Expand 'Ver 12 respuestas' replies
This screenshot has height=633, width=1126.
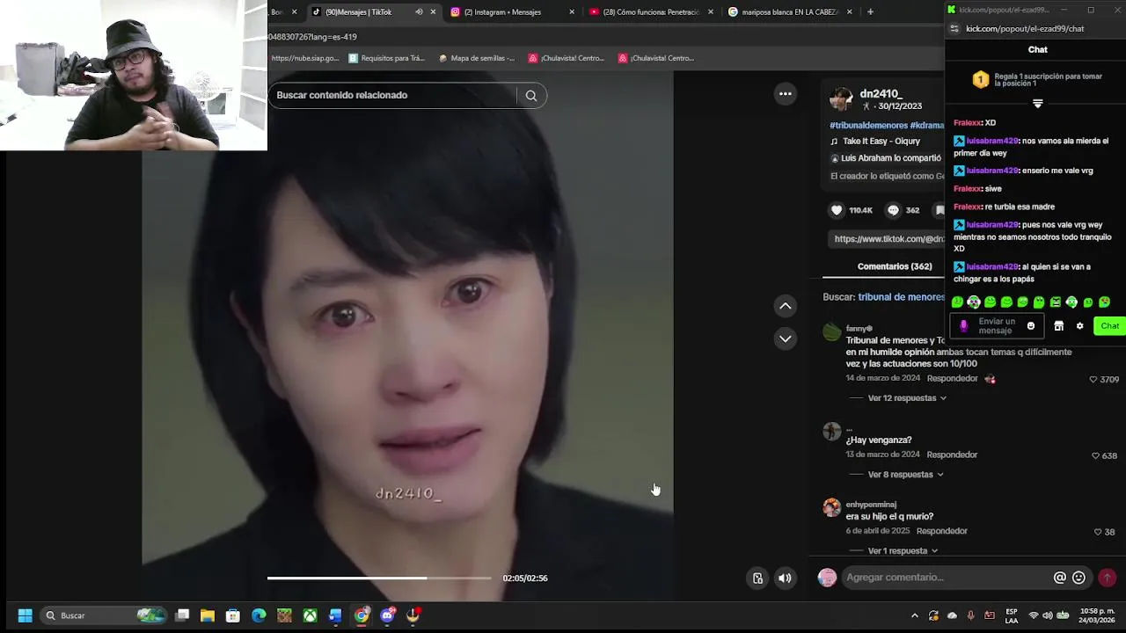pos(907,398)
